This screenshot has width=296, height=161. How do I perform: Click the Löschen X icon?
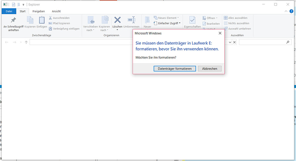(x=118, y=20)
